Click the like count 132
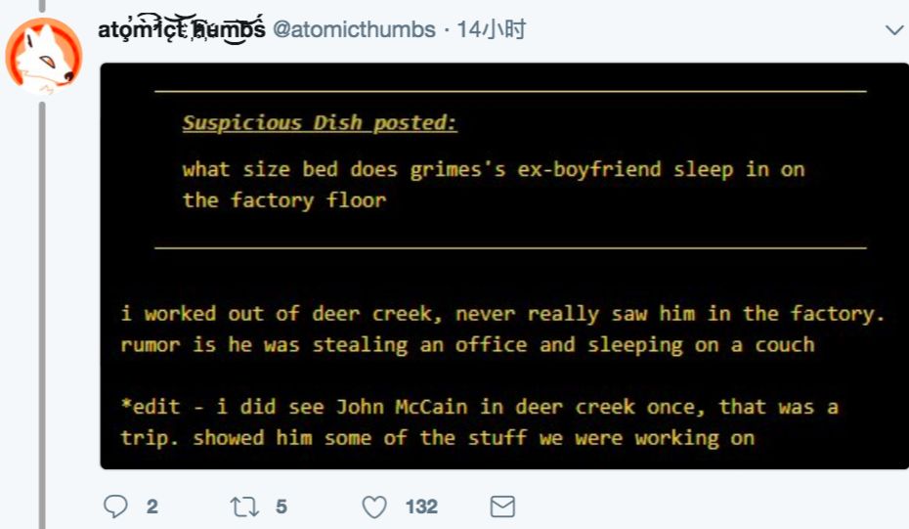Viewport: 909px width, 529px height. pyautogui.click(x=421, y=507)
